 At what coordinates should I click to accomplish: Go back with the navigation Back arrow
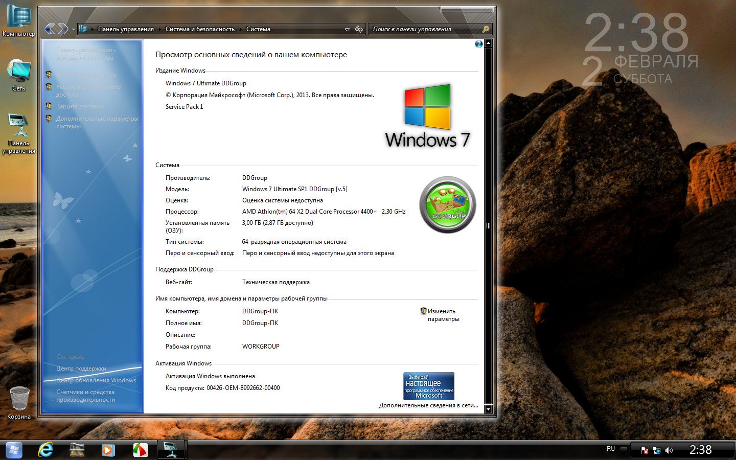(x=50, y=29)
